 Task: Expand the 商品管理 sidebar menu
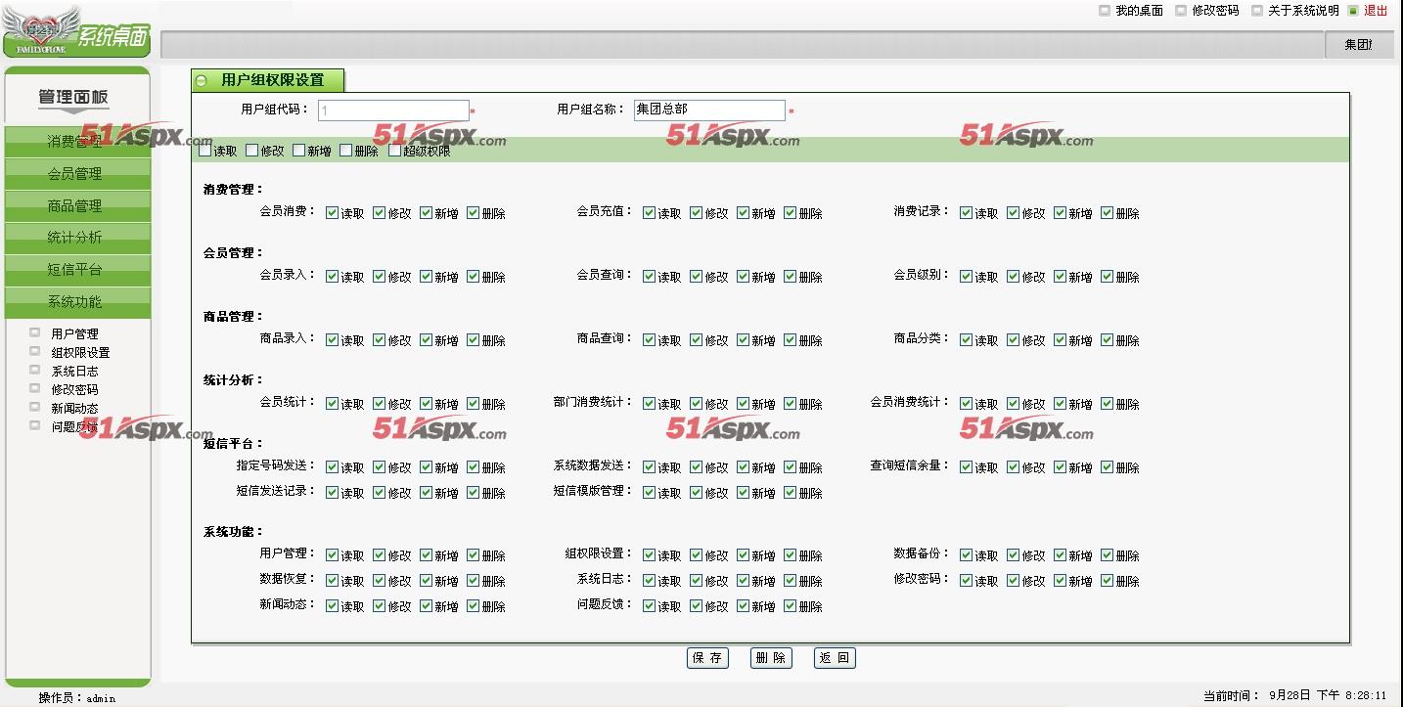[77, 206]
